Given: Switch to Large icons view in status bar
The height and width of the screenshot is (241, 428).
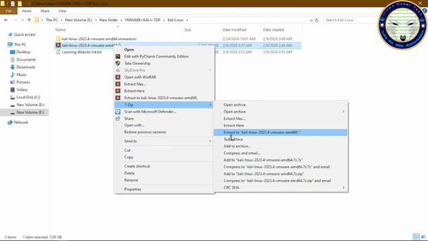Looking at the screenshot, I should pos(423,237).
